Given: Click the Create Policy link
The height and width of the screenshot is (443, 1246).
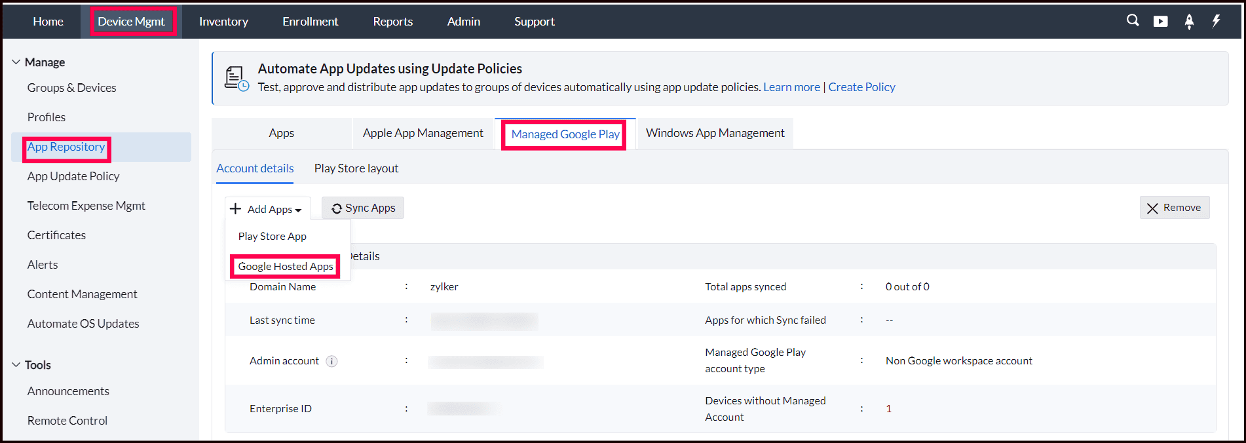Looking at the screenshot, I should 861,87.
